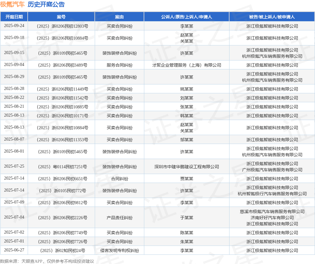The width and height of the screenshot is (315, 264).
Task: Click the 被告/被上诉人/被申请人 column header
Action: coord(272,17)
